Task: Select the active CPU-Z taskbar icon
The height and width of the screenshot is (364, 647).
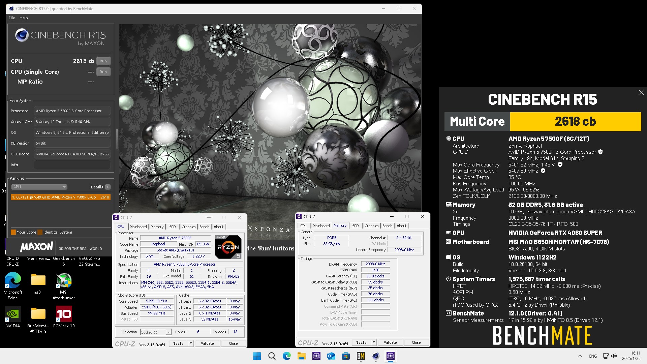Action: 390,356
